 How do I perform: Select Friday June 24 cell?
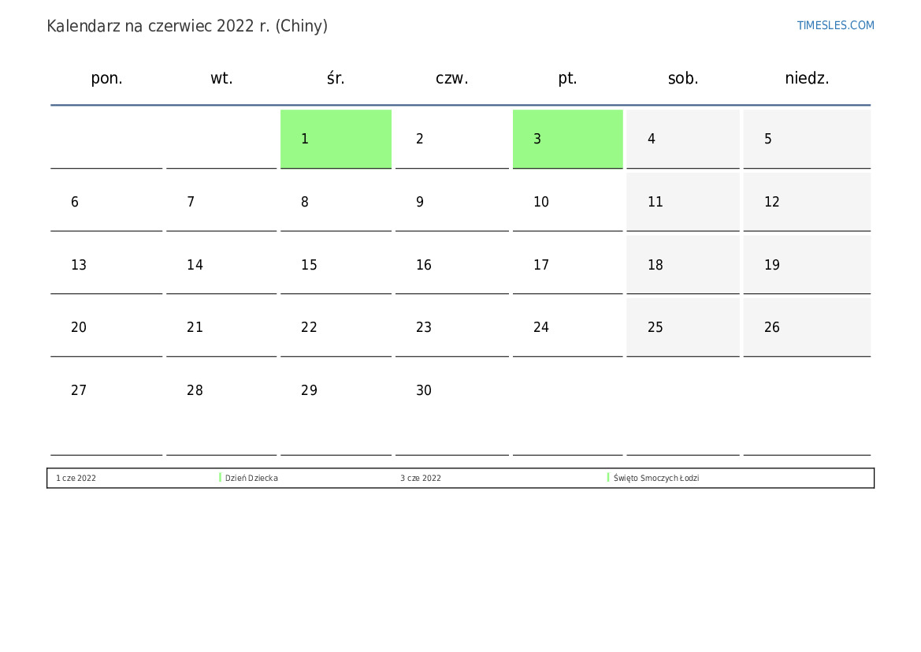(567, 327)
